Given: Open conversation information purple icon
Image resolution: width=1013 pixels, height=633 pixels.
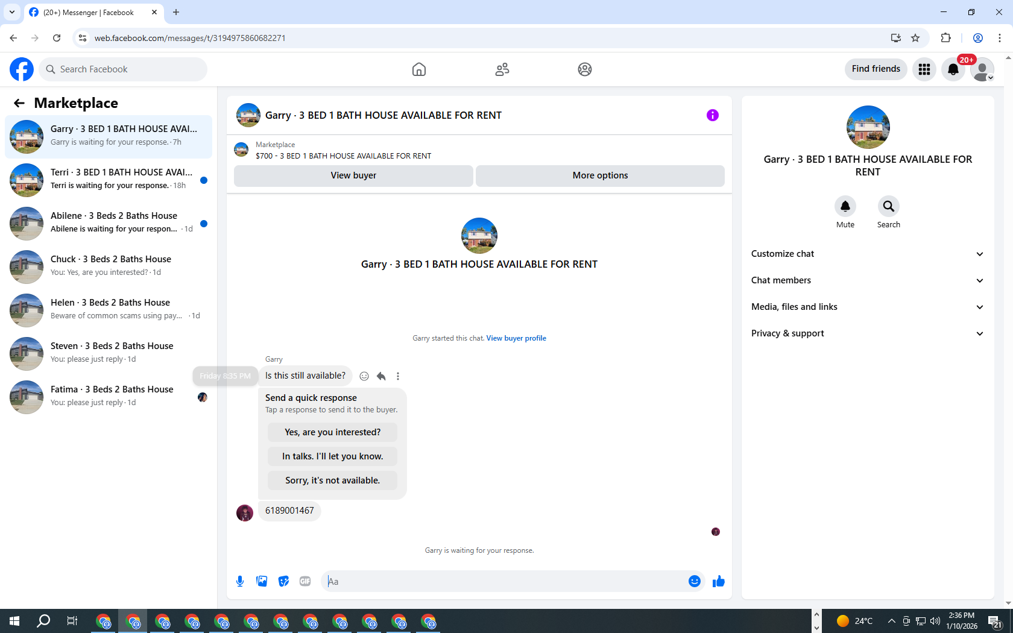Looking at the screenshot, I should [713, 115].
